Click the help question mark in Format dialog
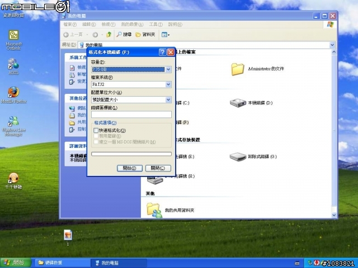Screen dimensions: 358x268 [162, 52]
